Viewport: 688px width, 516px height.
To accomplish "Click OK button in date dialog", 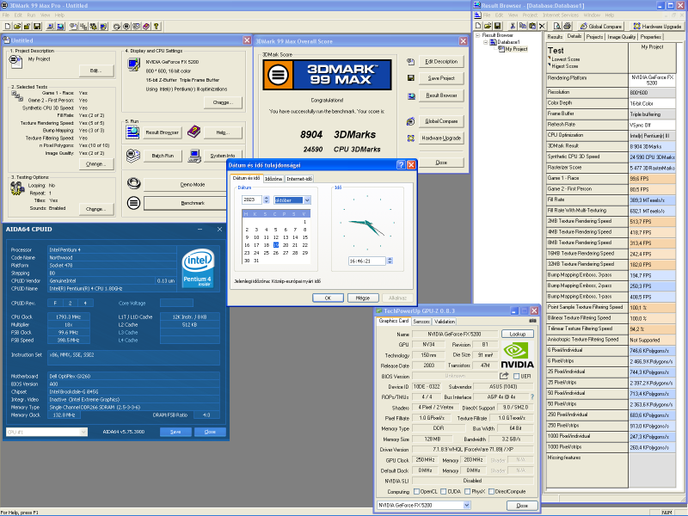I will click(x=328, y=298).
